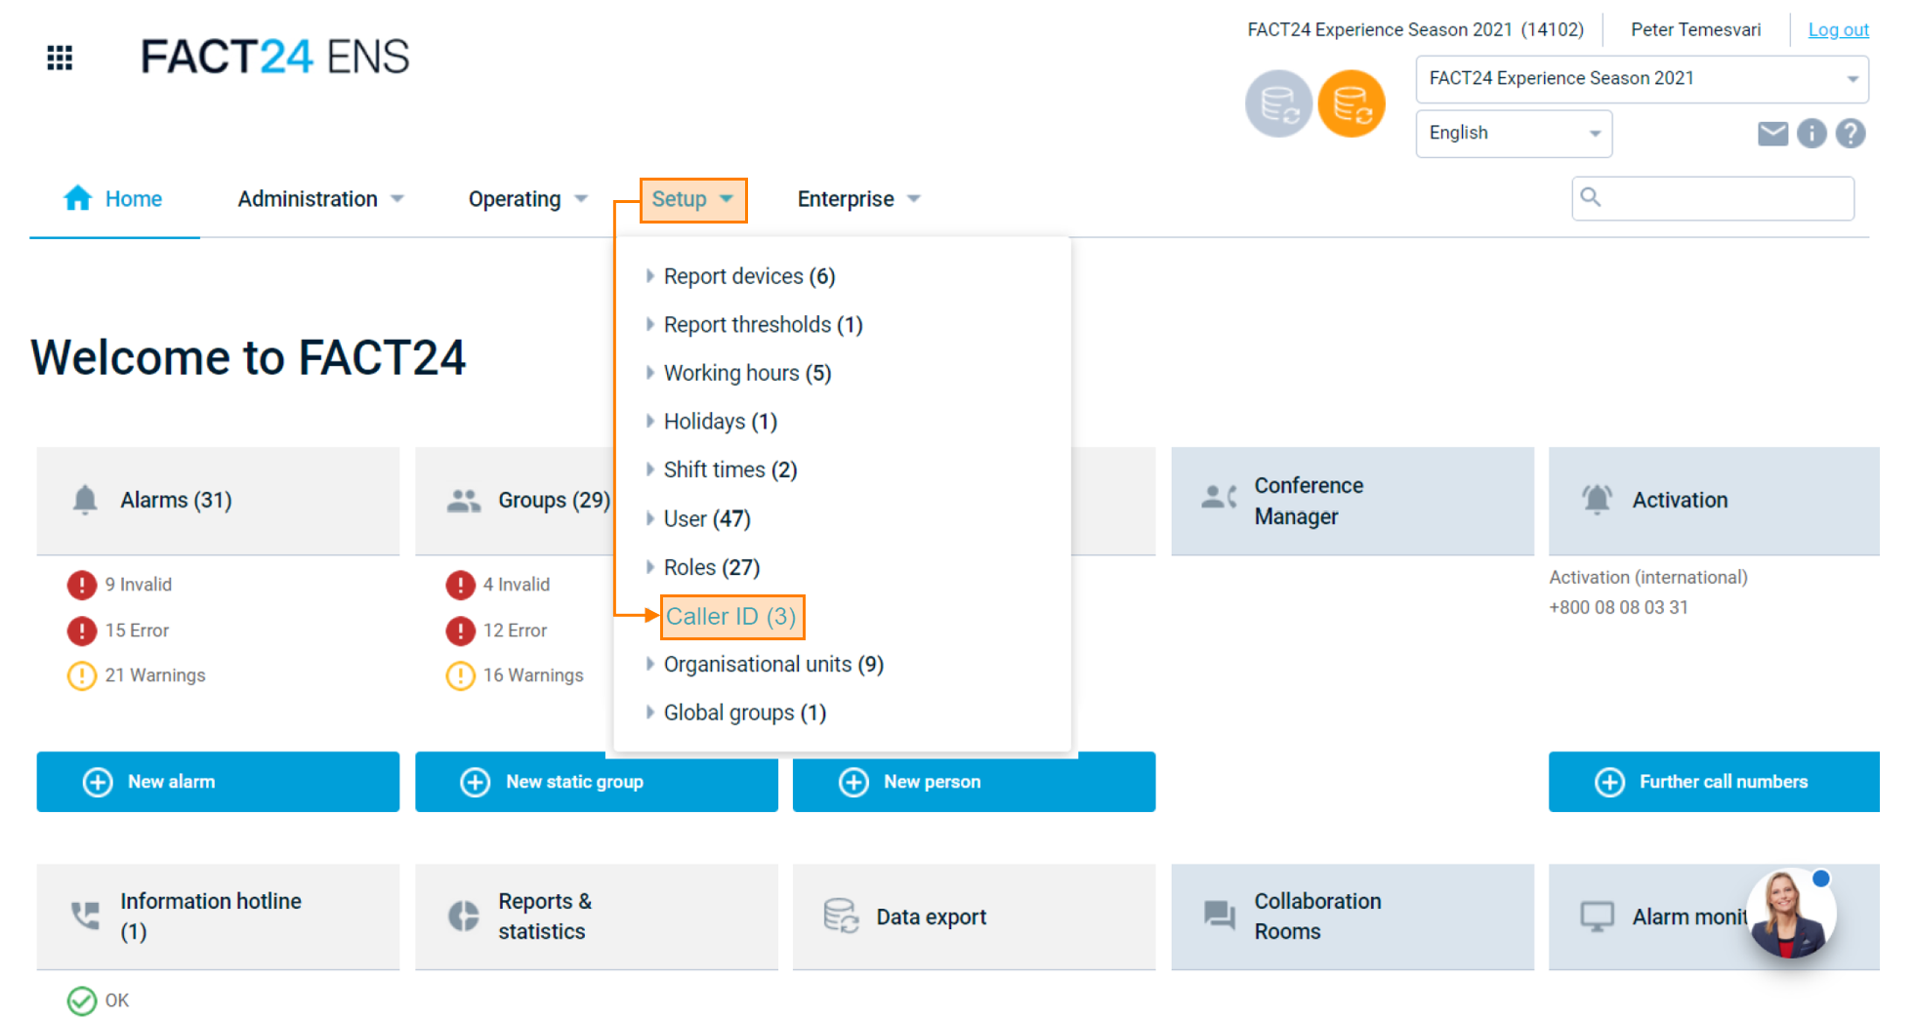Go to the Home tab
Viewport: 1914px width, 1019px height.
tap(114, 199)
